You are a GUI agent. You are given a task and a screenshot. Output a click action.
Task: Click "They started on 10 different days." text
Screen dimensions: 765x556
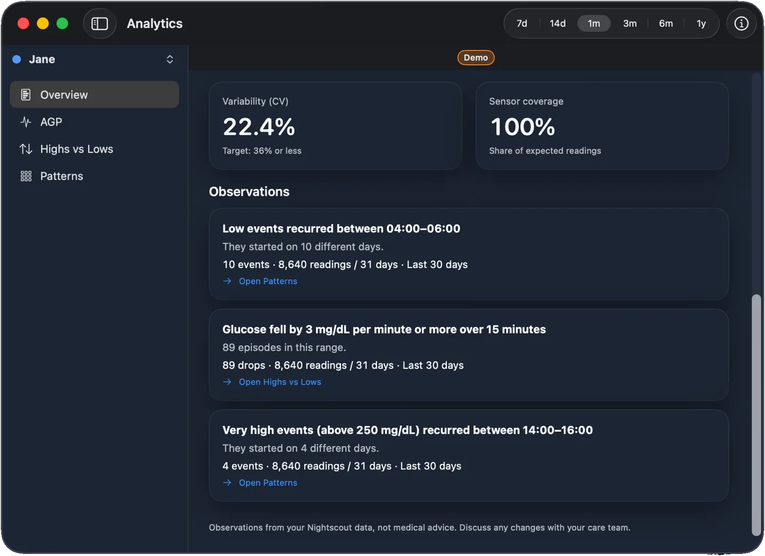(303, 247)
